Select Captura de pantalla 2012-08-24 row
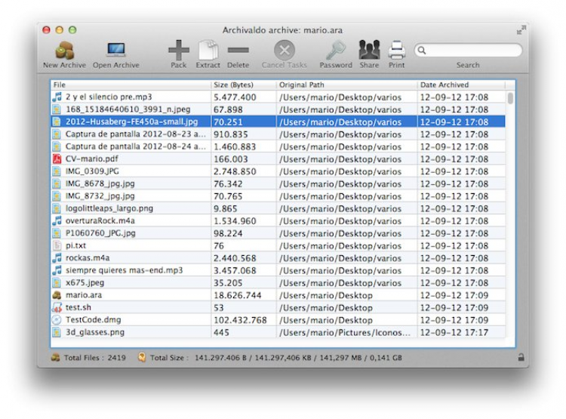 tap(278, 146)
